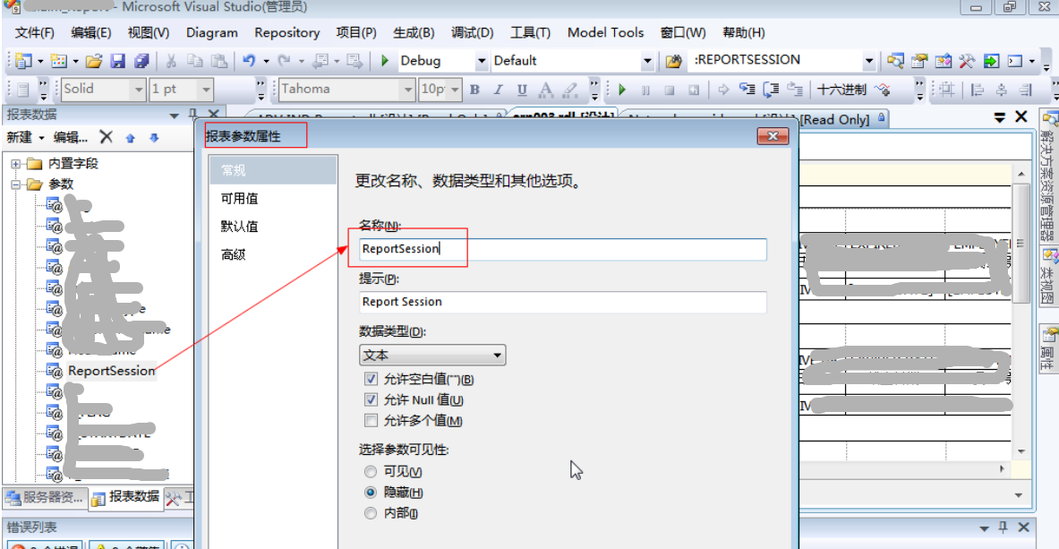This screenshot has width=1059, height=549.
Task: Collapse the 参数 tree node
Action: (x=15, y=184)
